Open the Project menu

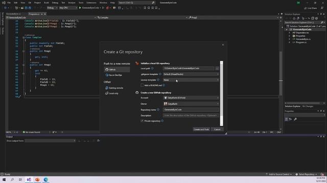(37, 3)
